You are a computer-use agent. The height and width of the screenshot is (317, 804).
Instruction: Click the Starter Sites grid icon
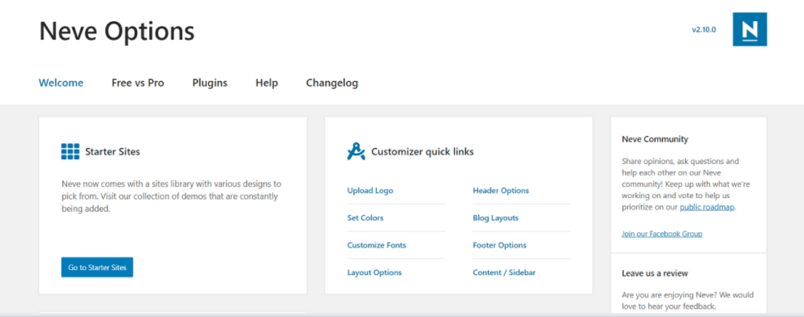[x=71, y=151]
